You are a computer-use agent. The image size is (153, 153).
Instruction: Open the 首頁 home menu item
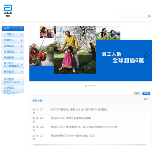[x=13, y=28]
